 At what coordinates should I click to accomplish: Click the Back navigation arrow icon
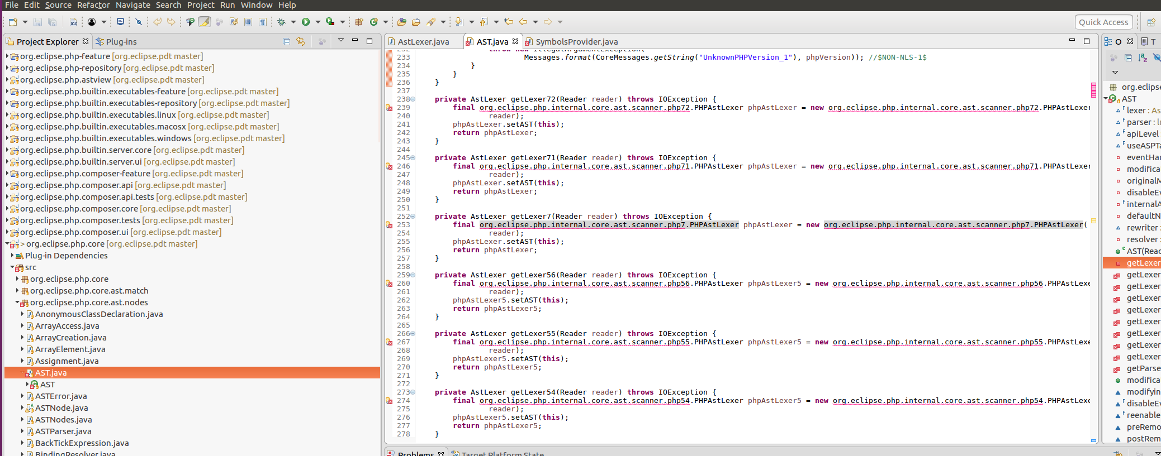coord(523,22)
